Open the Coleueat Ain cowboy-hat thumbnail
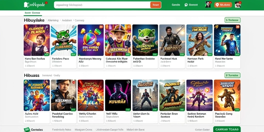The width and height of the screenshot is (264, 132). [118, 40]
